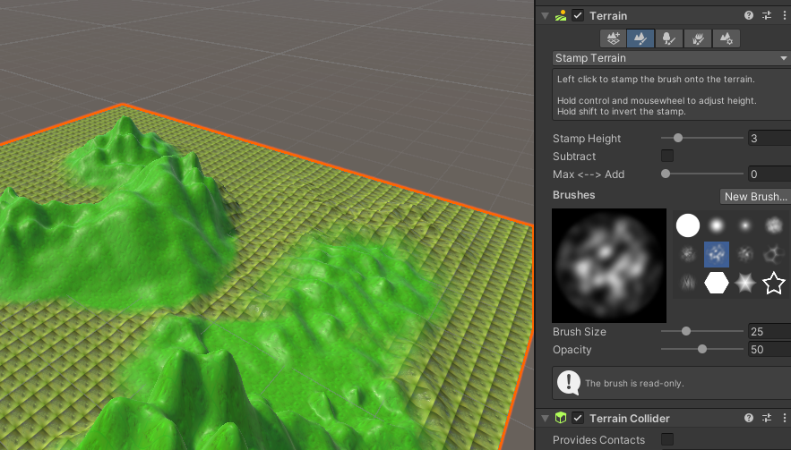Open the Terrain component help reference
Screen dimensions: 791x450
click(x=749, y=15)
